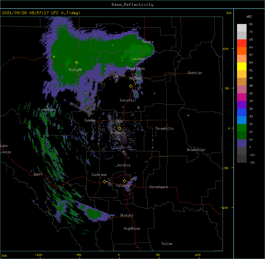
Task: Choose the tan brown 45-48 dBZ swatch
Action: pyautogui.click(x=242, y=82)
